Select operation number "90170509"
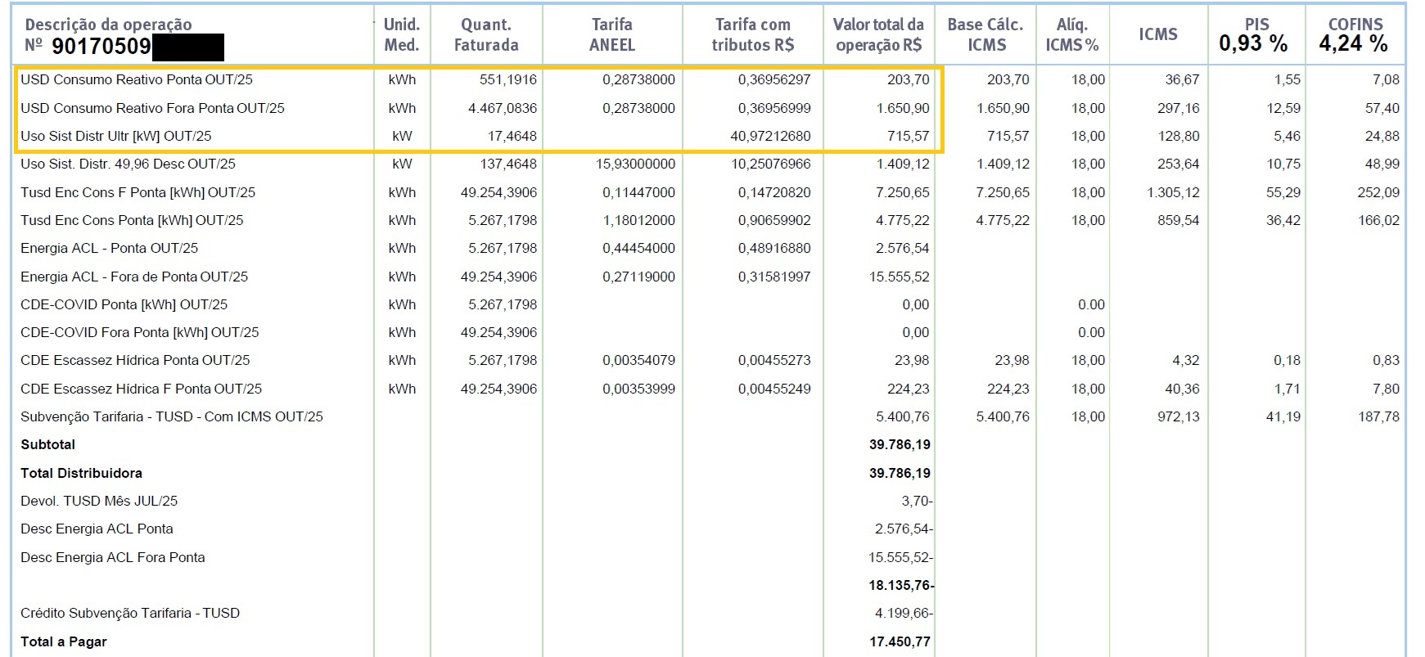 click(101, 46)
